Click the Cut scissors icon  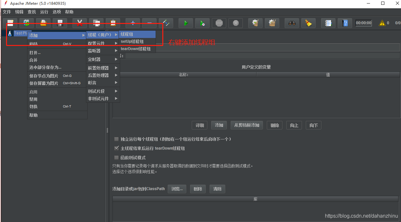point(80,23)
